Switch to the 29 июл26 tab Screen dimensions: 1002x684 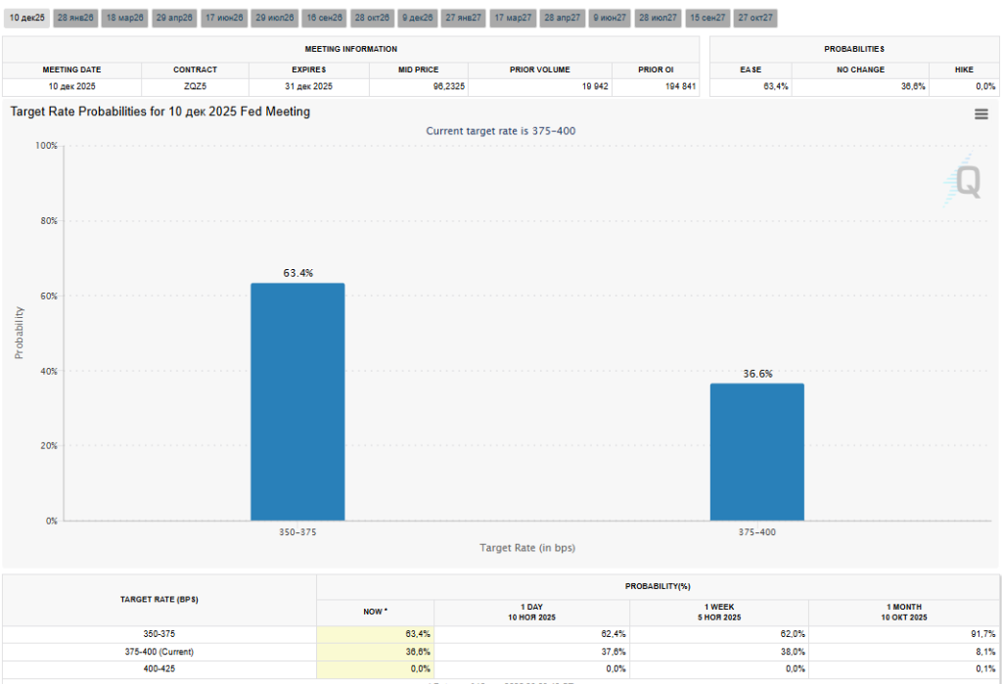coord(274,19)
